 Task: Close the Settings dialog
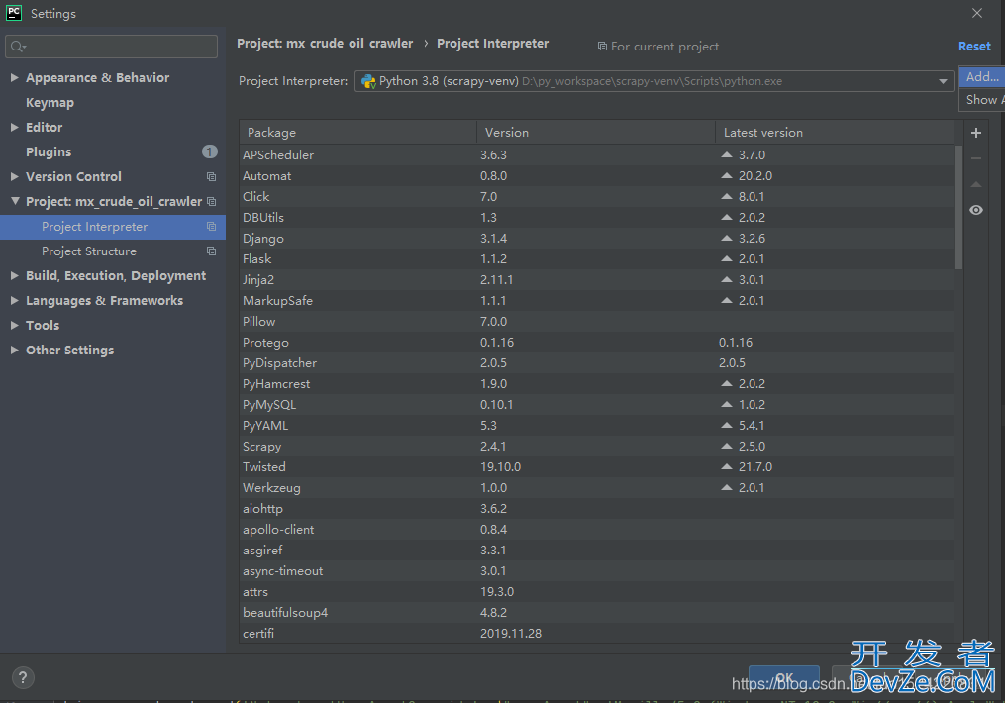(977, 13)
